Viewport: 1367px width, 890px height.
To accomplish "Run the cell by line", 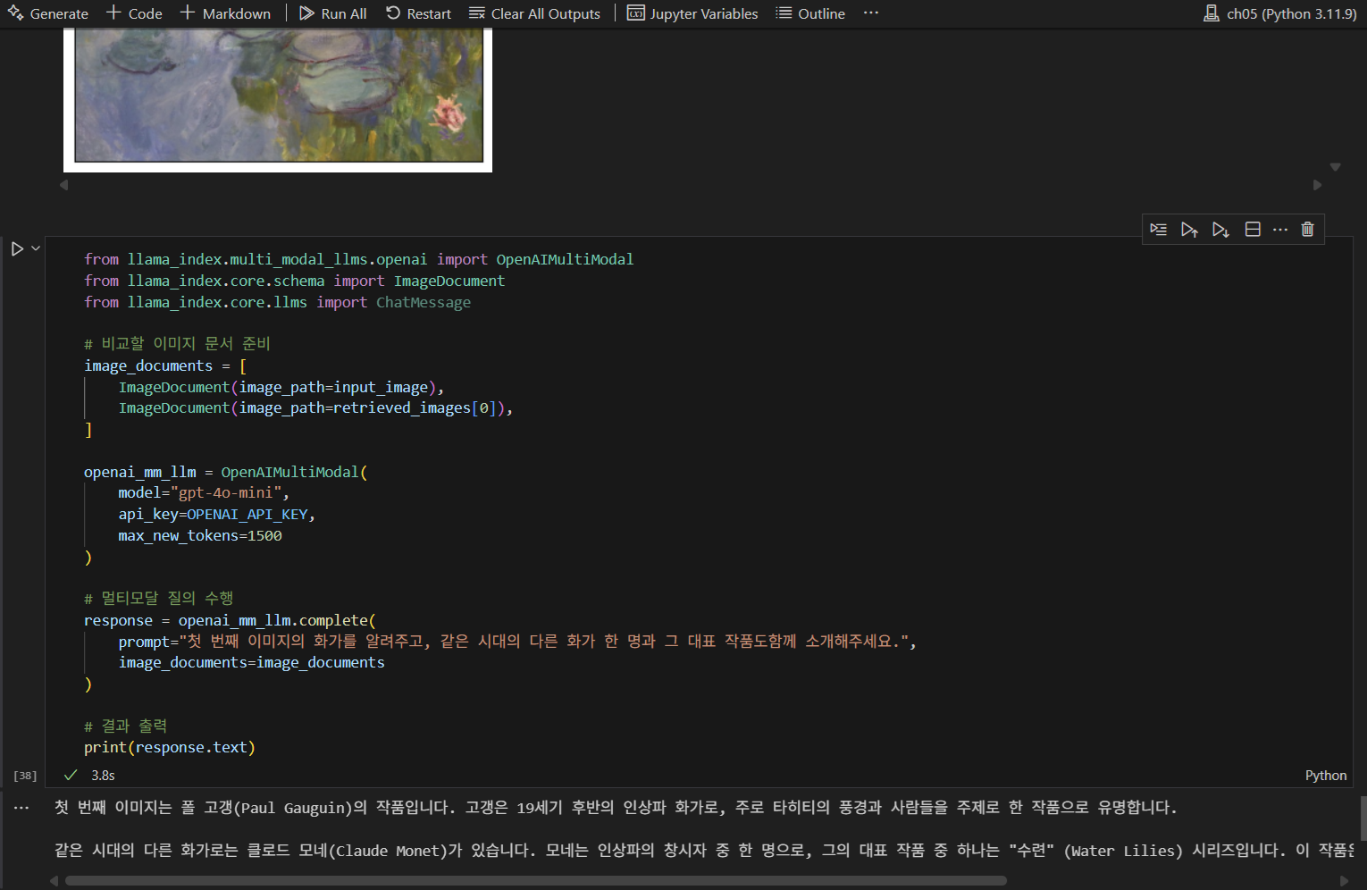I will click(1159, 230).
